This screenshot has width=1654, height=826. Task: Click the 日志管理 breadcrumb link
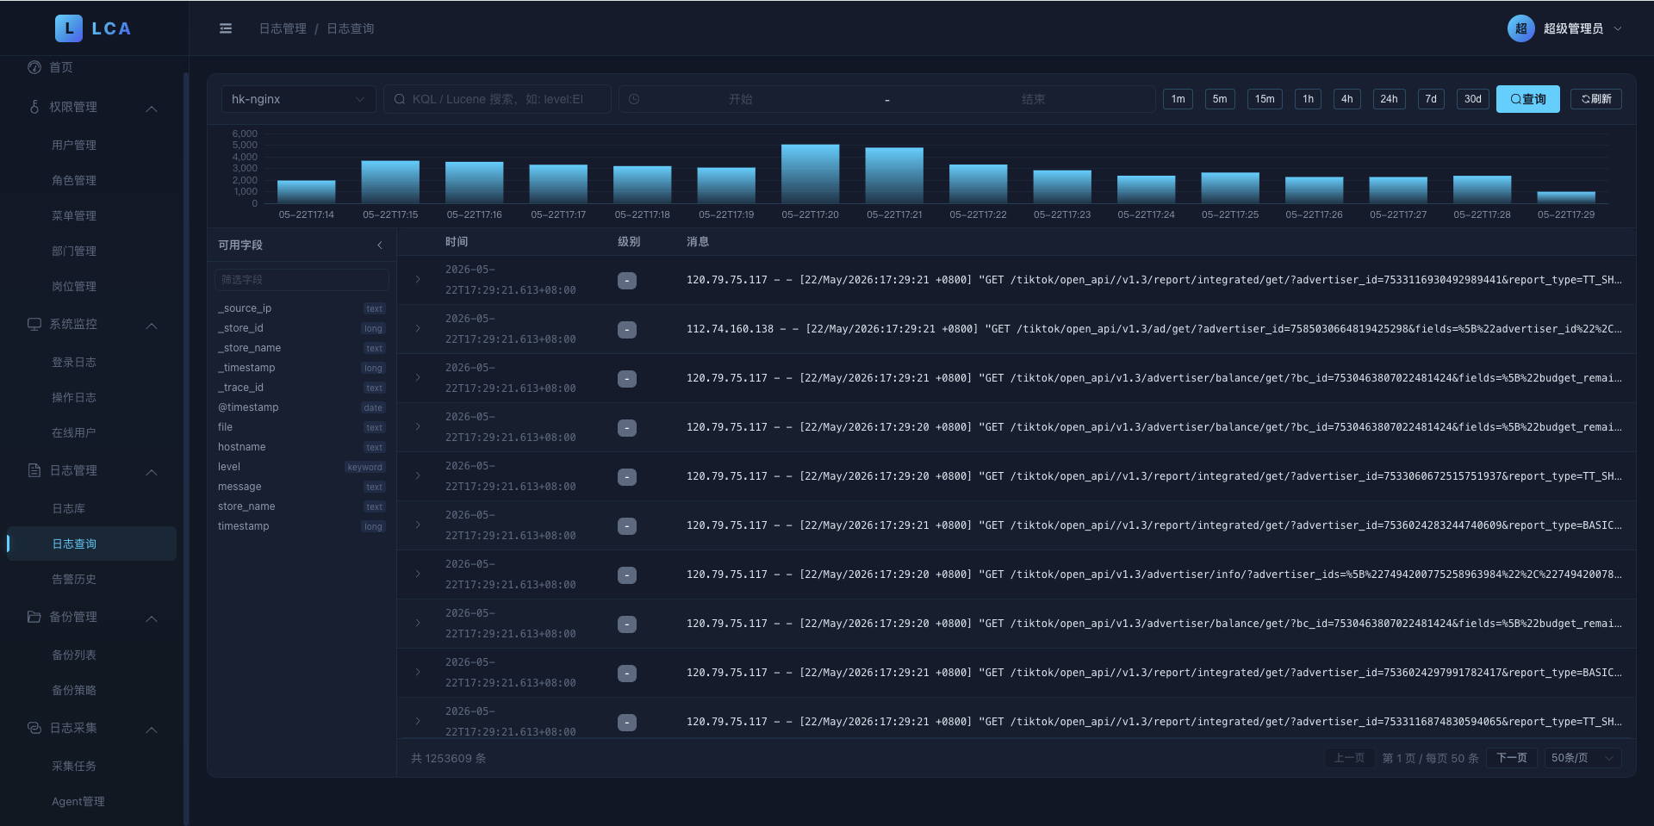[x=283, y=28]
